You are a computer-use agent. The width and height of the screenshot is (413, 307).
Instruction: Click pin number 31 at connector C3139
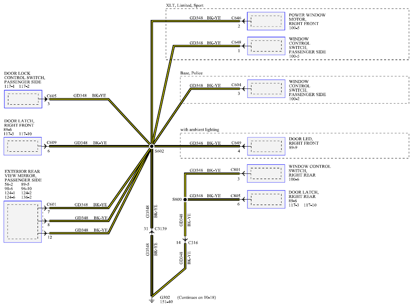(146, 229)
